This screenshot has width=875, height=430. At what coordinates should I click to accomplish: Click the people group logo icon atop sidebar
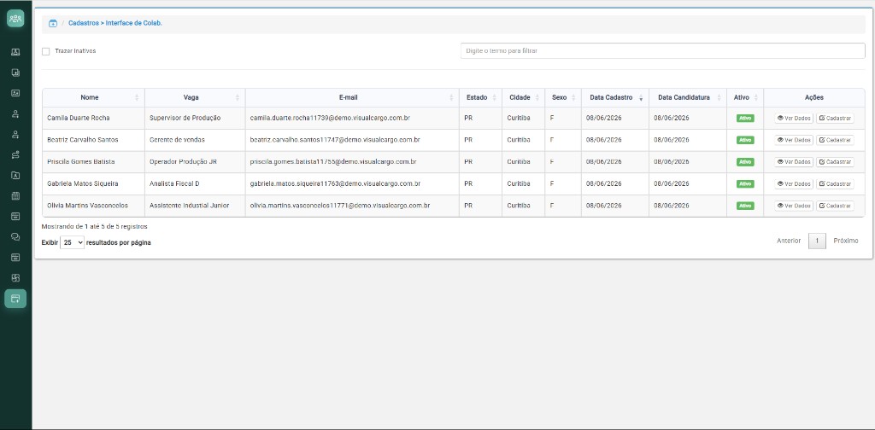point(15,19)
